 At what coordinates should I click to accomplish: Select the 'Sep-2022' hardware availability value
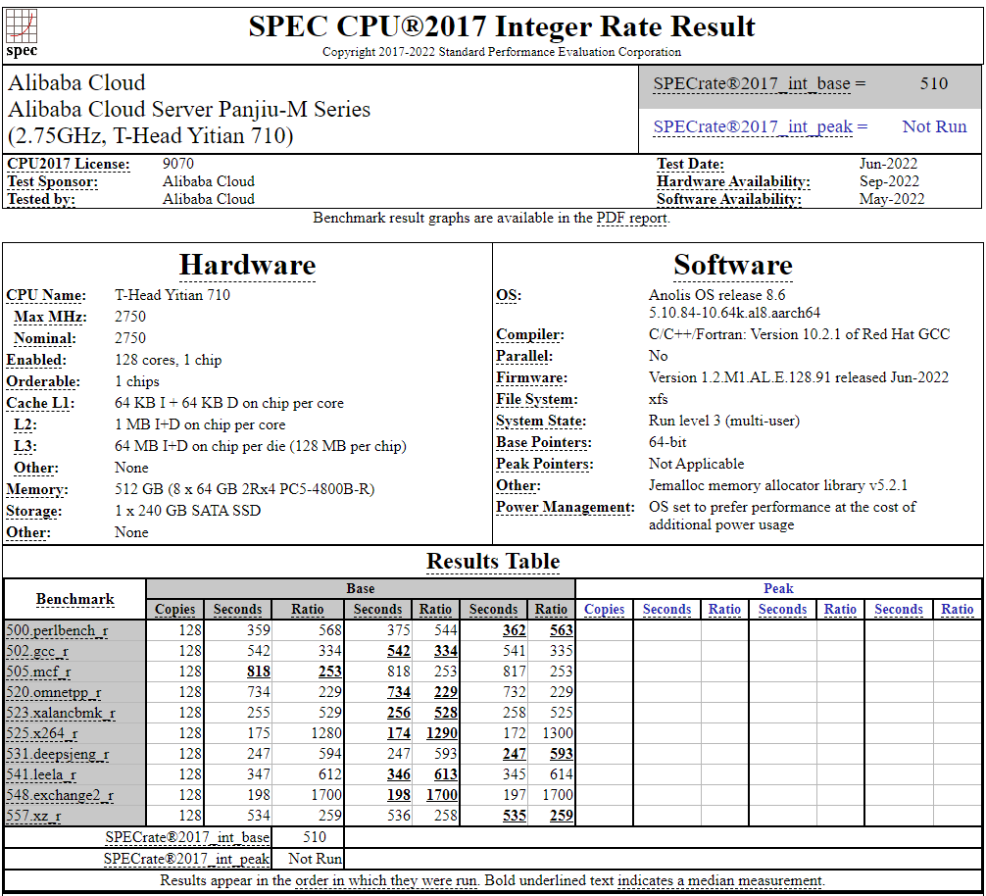tap(889, 181)
